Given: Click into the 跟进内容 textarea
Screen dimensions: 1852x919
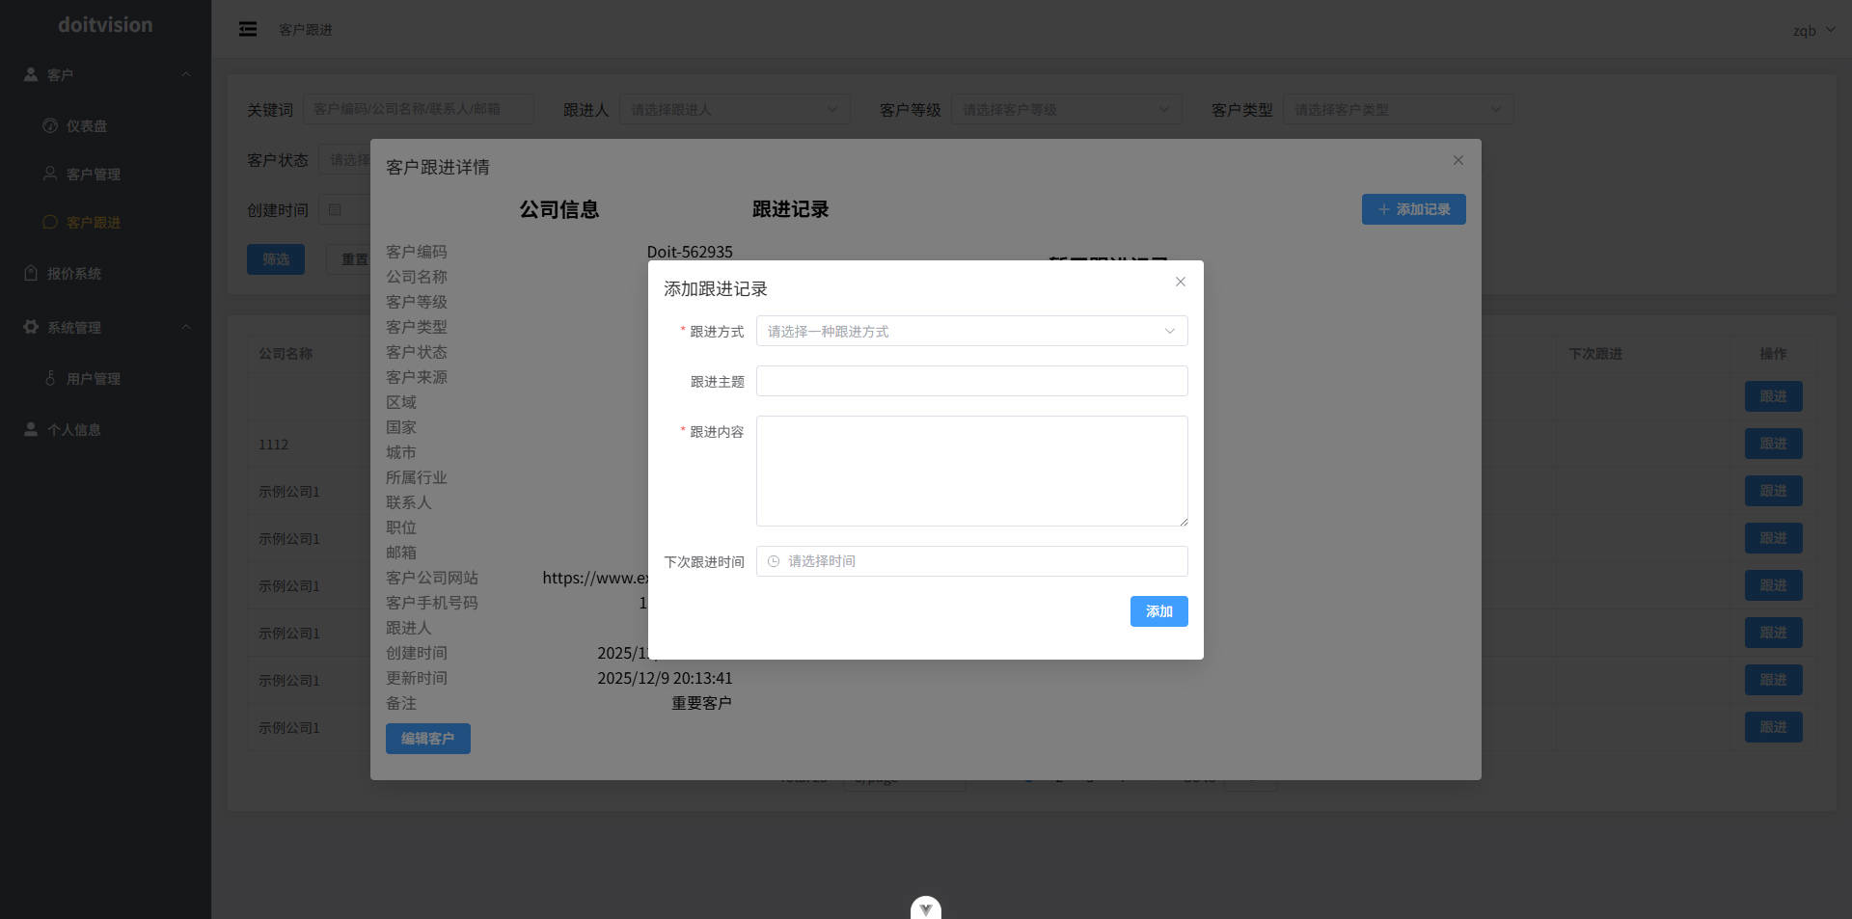Looking at the screenshot, I should (x=971, y=471).
